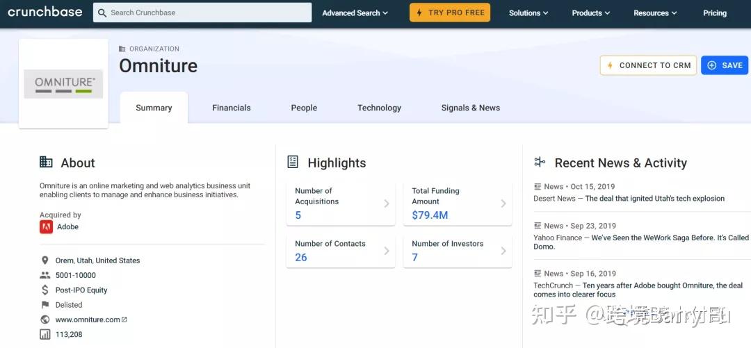Focus the Search Crunchbase input field
751x348 pixels.
209,13
